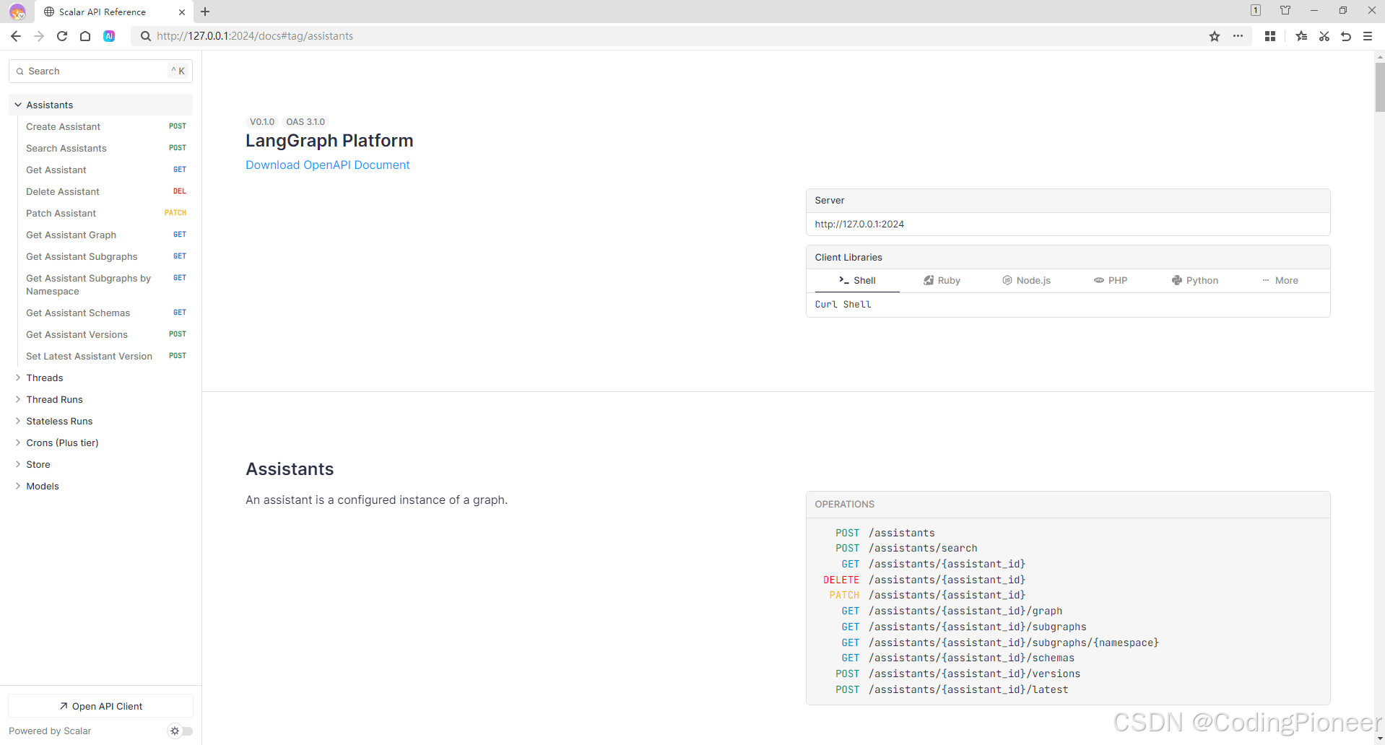Viewport: 1385px width, 745px height.
Task: Expand the Models sidebar section
Action: tap(18, 486)
